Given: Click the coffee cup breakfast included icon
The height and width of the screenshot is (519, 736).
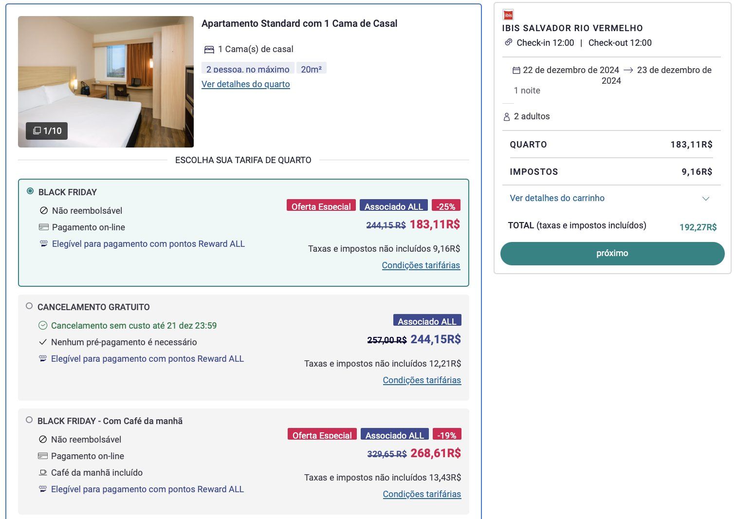Looking at the screenshot, I should [43, 472].
